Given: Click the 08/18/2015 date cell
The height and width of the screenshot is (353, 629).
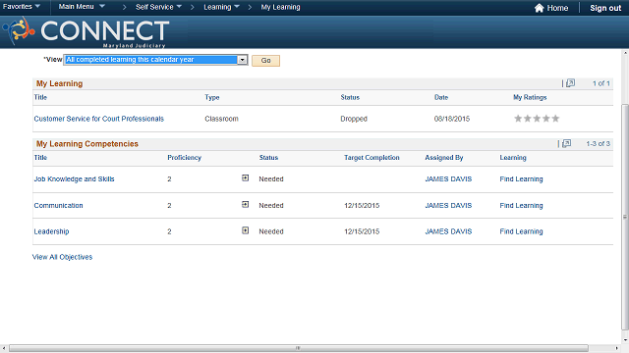Looking at the screenshot, I should (452, 119).
